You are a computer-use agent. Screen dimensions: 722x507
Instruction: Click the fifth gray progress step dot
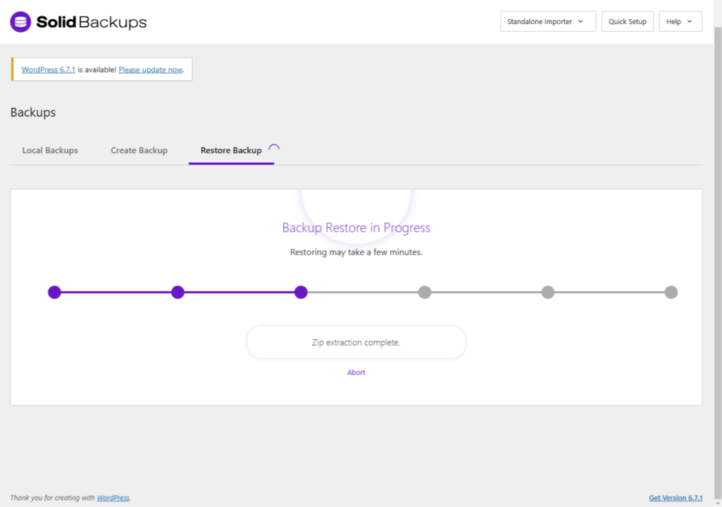[x=548, y=292]
